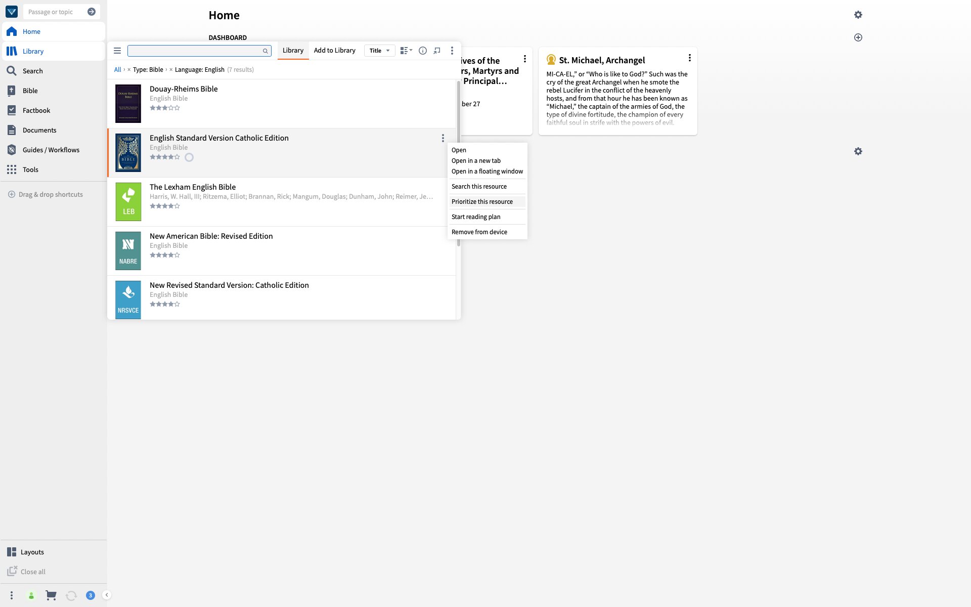
Task: Toggle the resource information panel icon
Action: (x=423, y=51)
